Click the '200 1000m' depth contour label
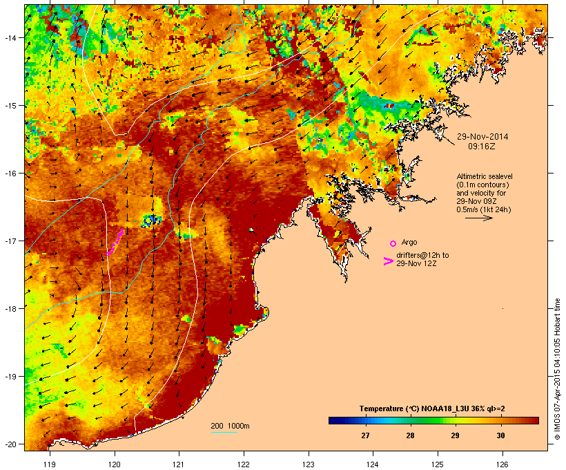 click(x=230, y=426)
